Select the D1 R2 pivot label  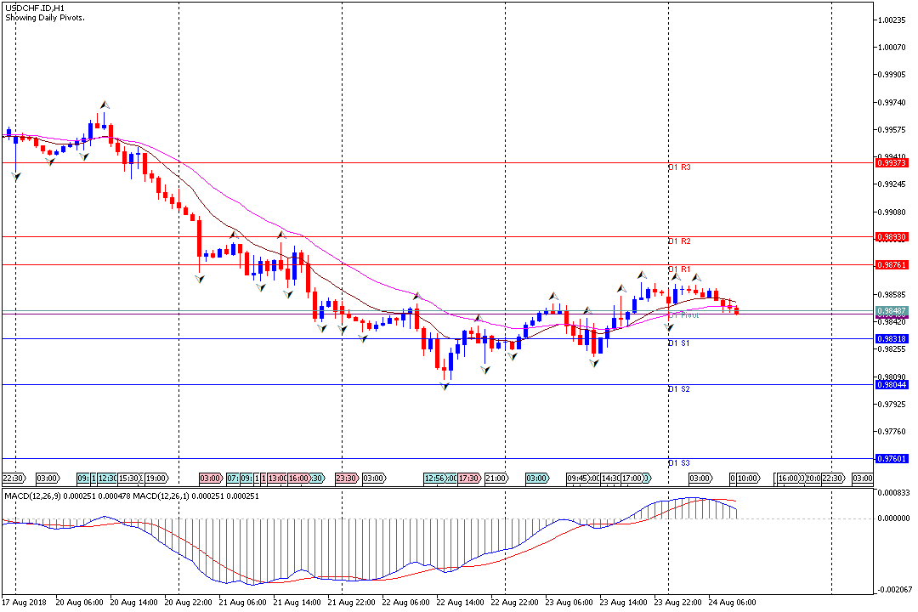679,241
